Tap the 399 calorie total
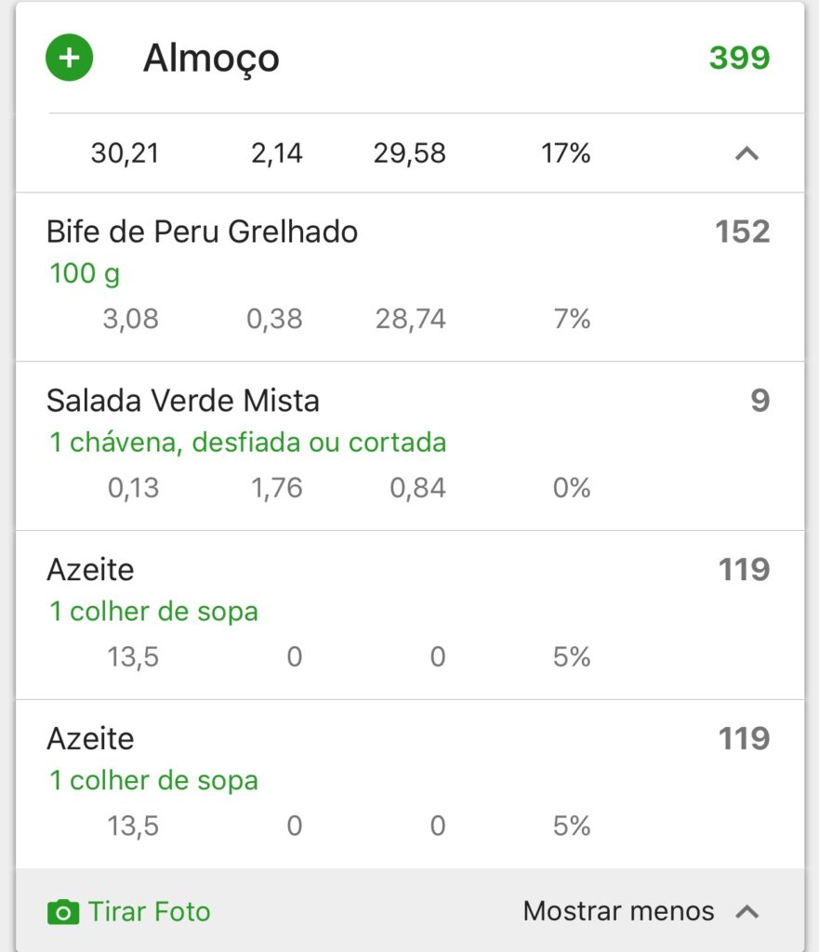 pos(739,58)
